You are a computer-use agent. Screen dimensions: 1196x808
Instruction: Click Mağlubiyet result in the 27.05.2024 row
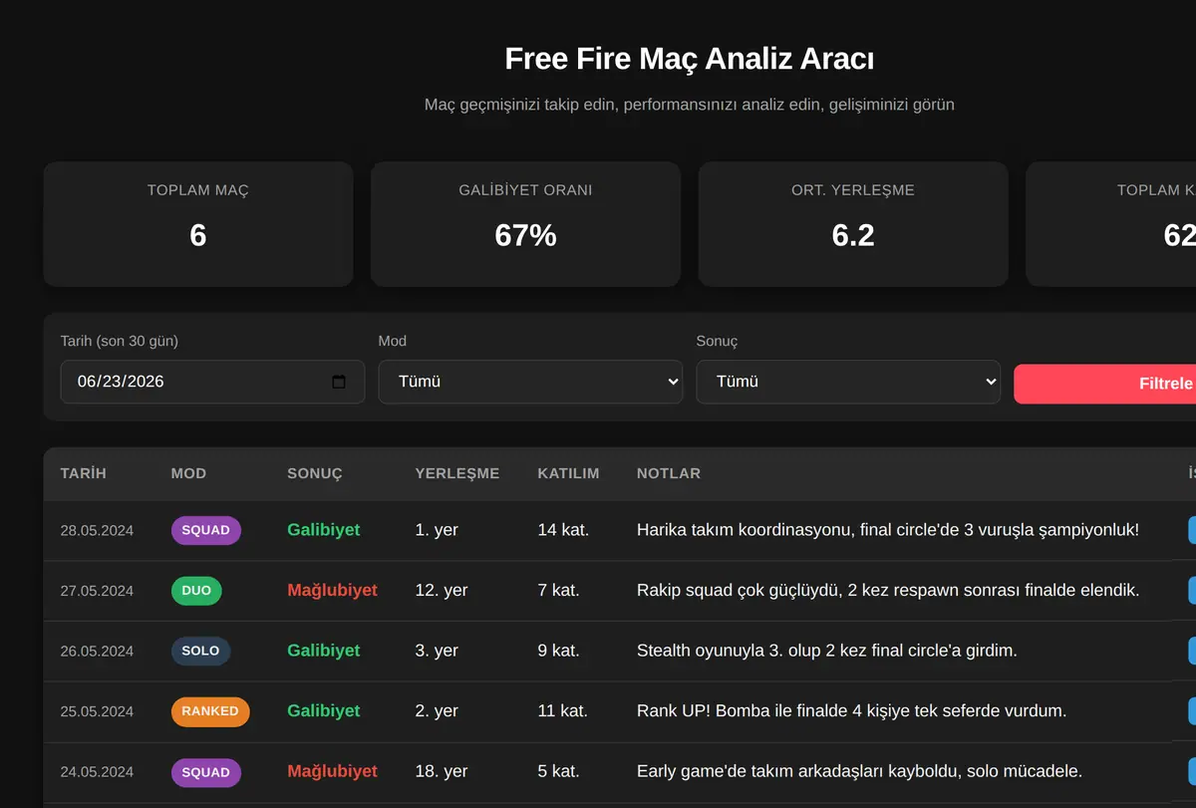pos(333,591)
